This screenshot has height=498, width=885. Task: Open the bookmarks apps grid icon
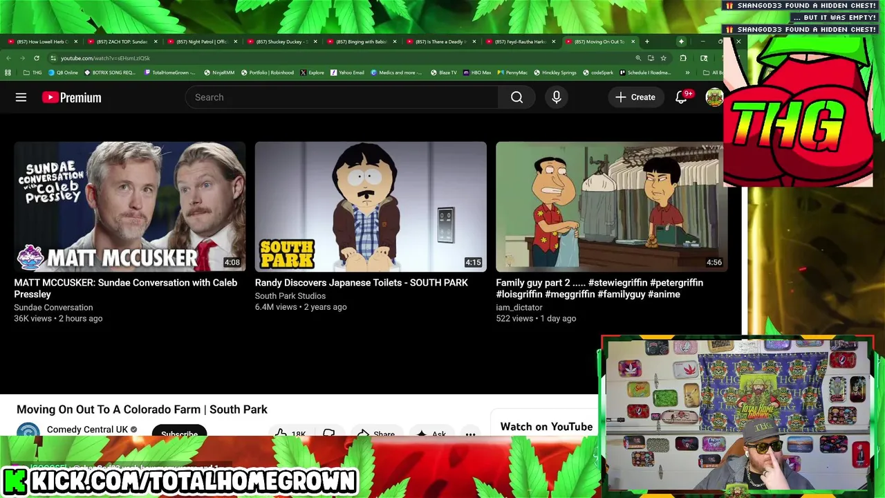tap(8, 73)
